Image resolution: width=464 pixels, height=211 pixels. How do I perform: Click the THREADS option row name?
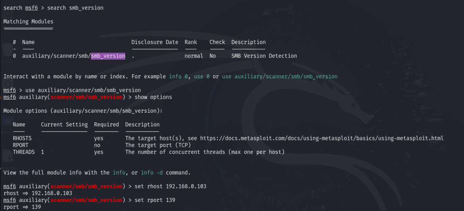pyautogui.click(x=24, y=152)
